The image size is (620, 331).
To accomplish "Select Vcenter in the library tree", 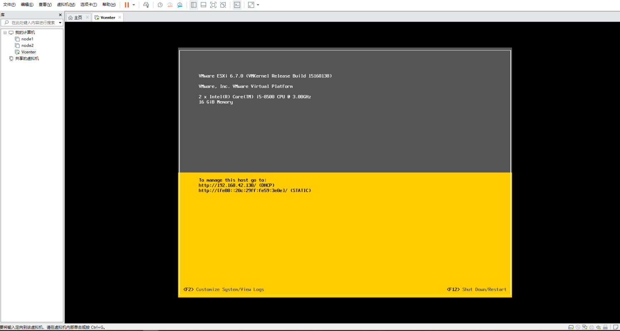I will coord(29,52).
